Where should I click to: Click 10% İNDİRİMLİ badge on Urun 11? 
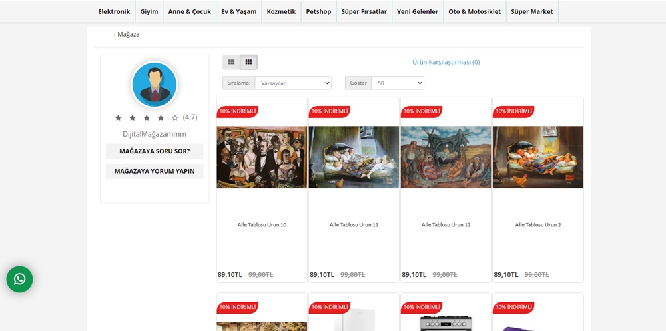[330, 111]
